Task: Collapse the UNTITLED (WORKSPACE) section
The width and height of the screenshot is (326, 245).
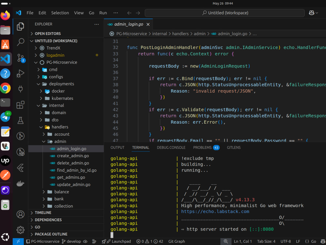Action: (x=54, y=41)
